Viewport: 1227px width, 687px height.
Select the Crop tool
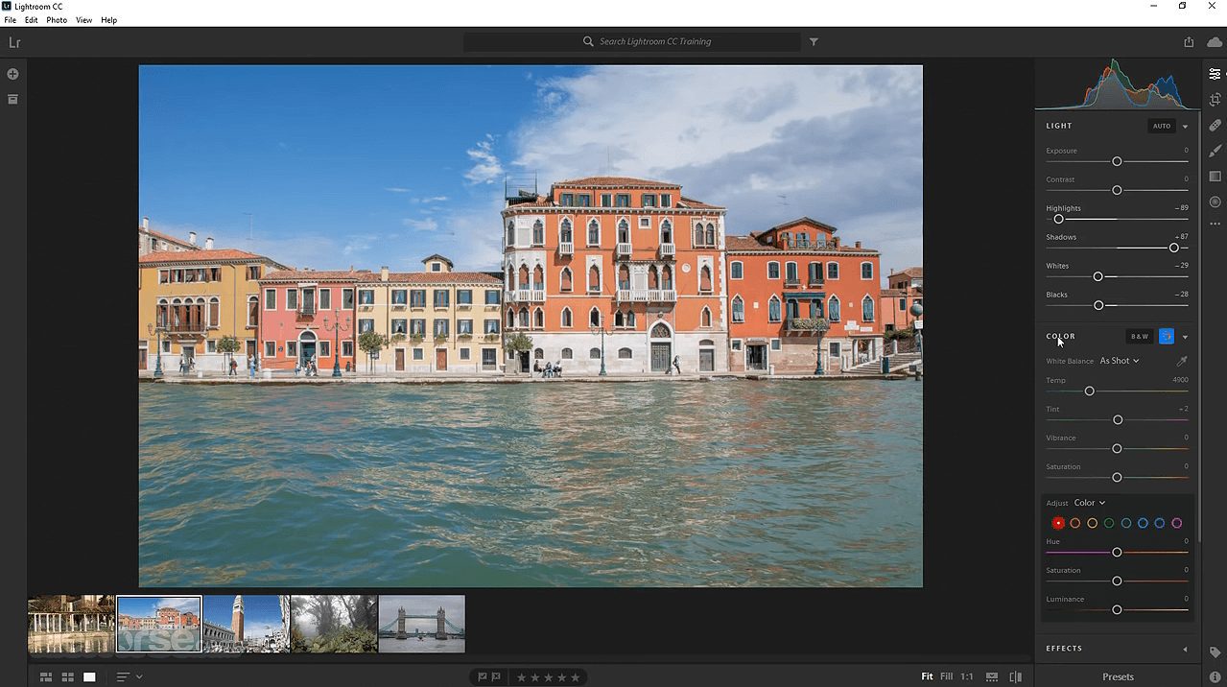tap(1214, 99)
